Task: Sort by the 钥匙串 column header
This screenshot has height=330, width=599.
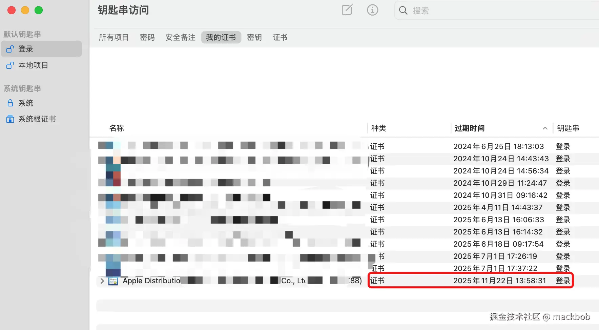Action: (568, 128)
